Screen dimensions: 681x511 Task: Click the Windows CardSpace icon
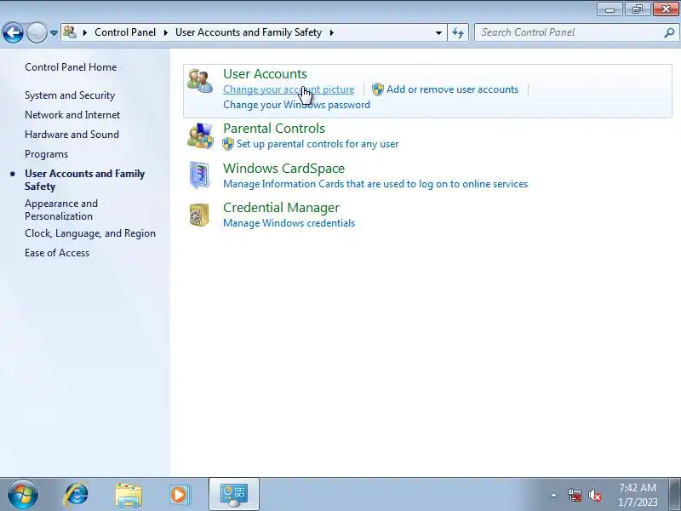[x=200, y=175]
